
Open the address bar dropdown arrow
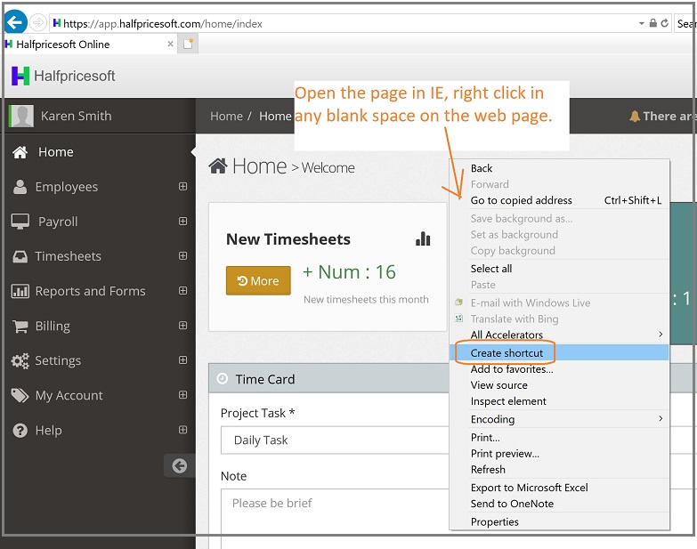point(642,23)
